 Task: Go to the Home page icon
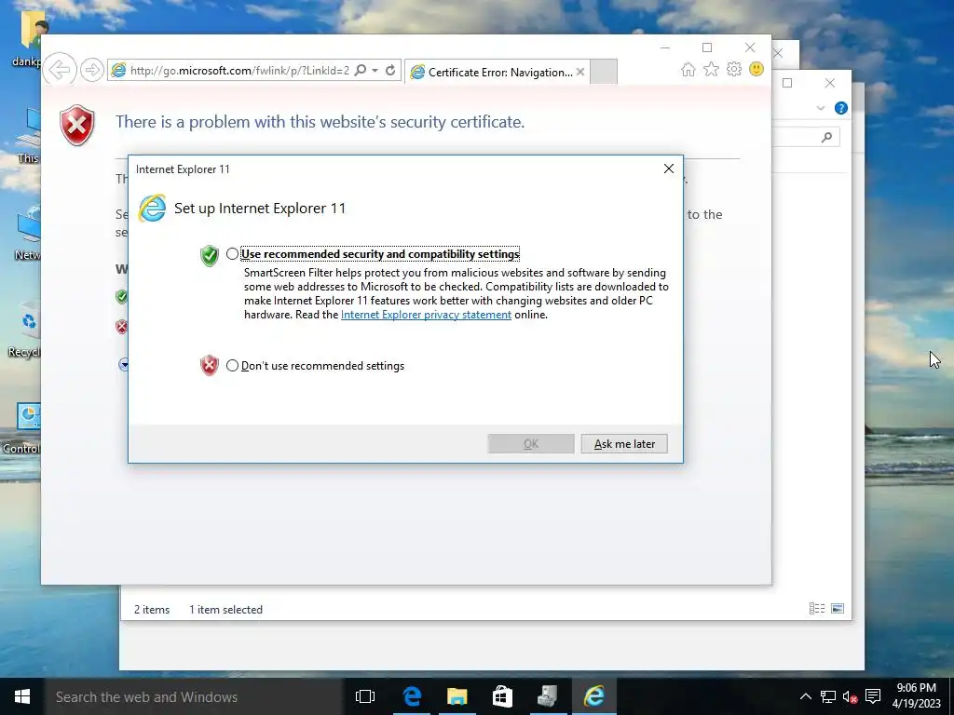(688, 69)
